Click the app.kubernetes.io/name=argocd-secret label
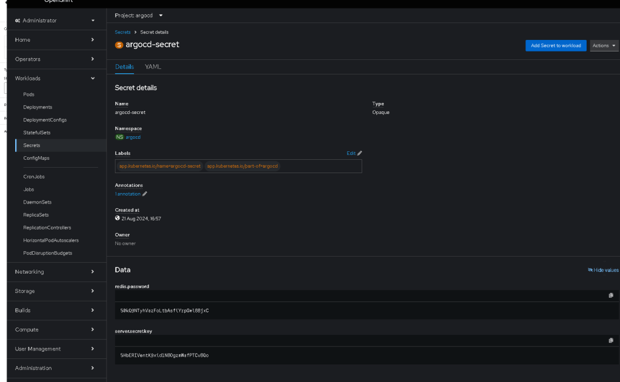The image size is (620, 382). pos(160,166)
